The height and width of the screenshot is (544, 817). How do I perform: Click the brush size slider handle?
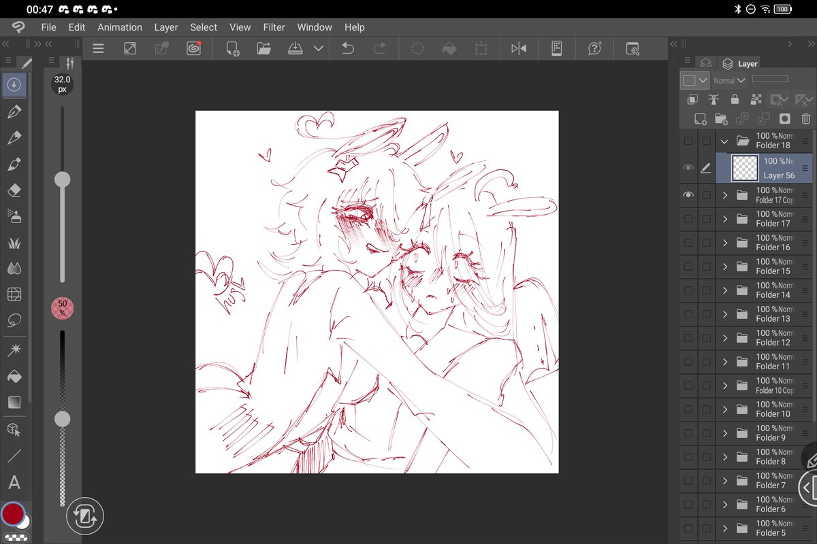point(62,180)
